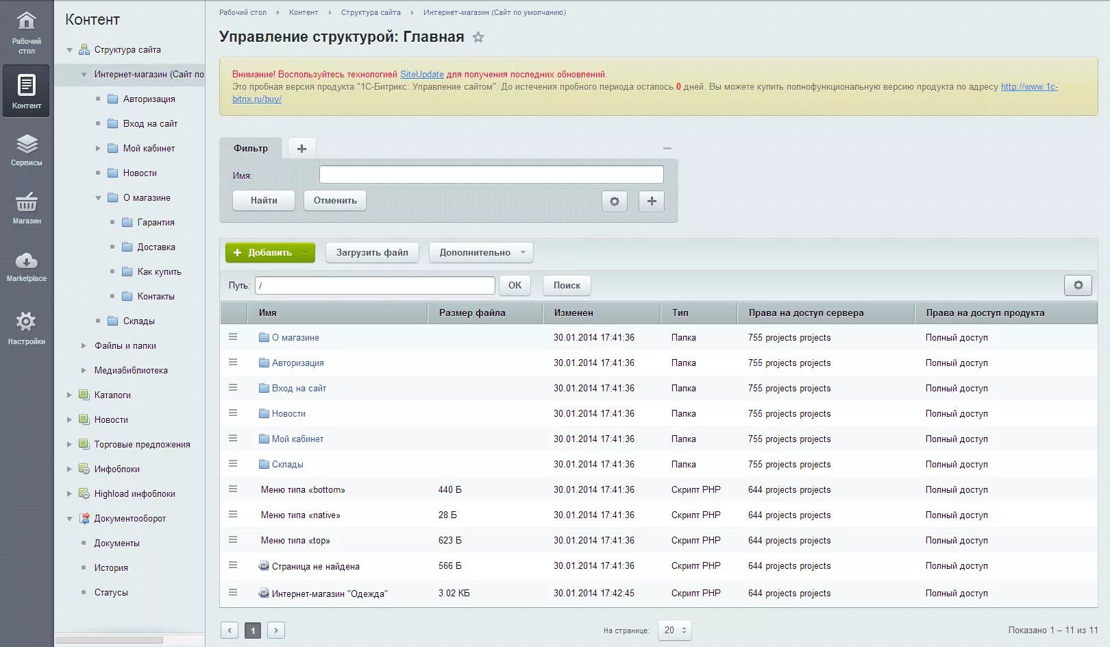Open the Настройки sidebar section
1110x647 pixels.
[x=27, y=328]
